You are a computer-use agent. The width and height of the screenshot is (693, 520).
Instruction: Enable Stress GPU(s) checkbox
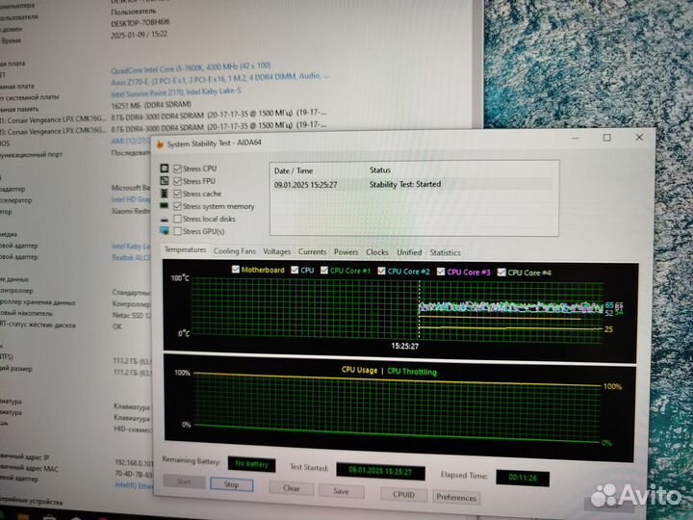pyautogui.click(x=178, y=231)
